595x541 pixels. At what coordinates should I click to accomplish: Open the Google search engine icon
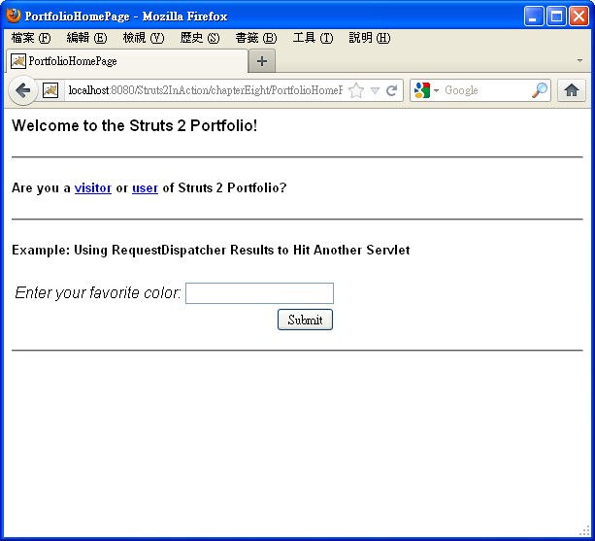tap(422, 90)
